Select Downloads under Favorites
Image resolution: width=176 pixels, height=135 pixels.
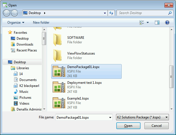point(25,44)
